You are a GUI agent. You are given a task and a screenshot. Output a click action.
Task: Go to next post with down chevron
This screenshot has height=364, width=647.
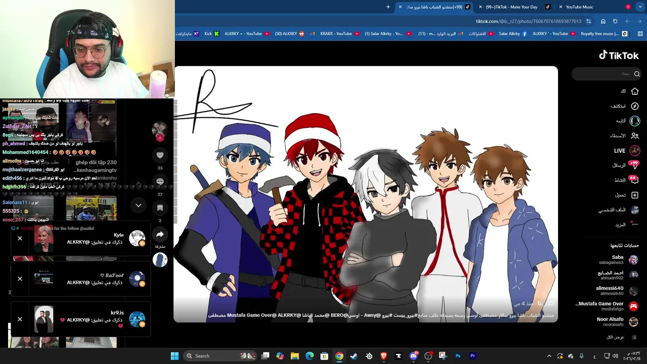click(138, 205)
